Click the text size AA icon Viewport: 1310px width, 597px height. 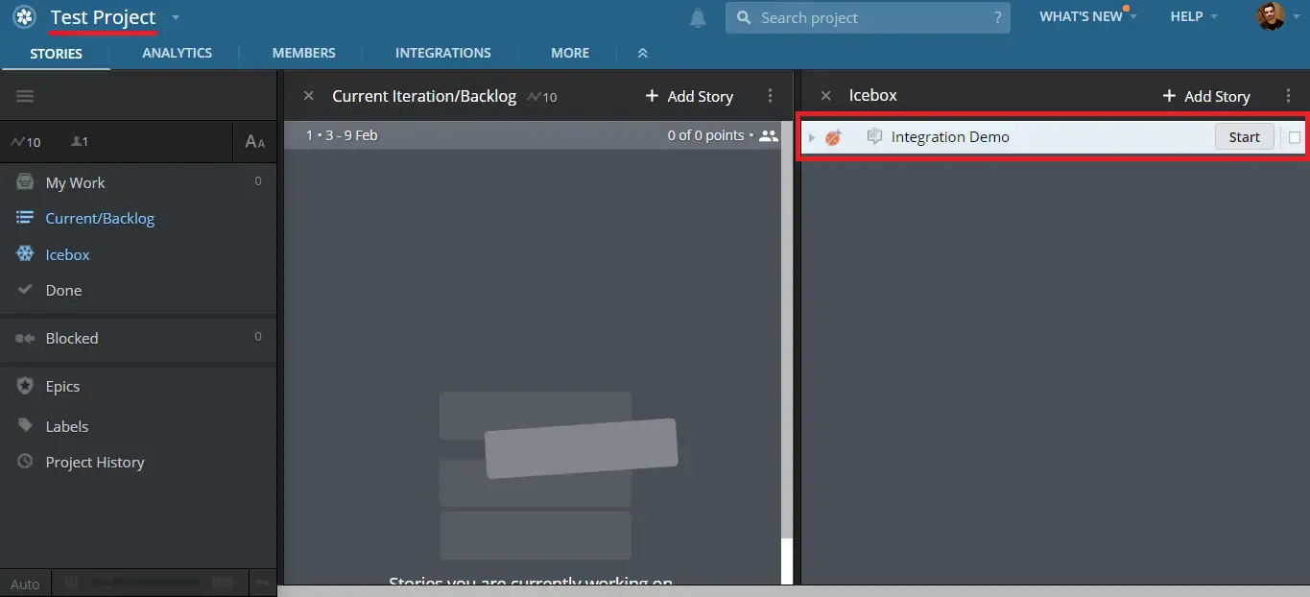click(253, 141)
